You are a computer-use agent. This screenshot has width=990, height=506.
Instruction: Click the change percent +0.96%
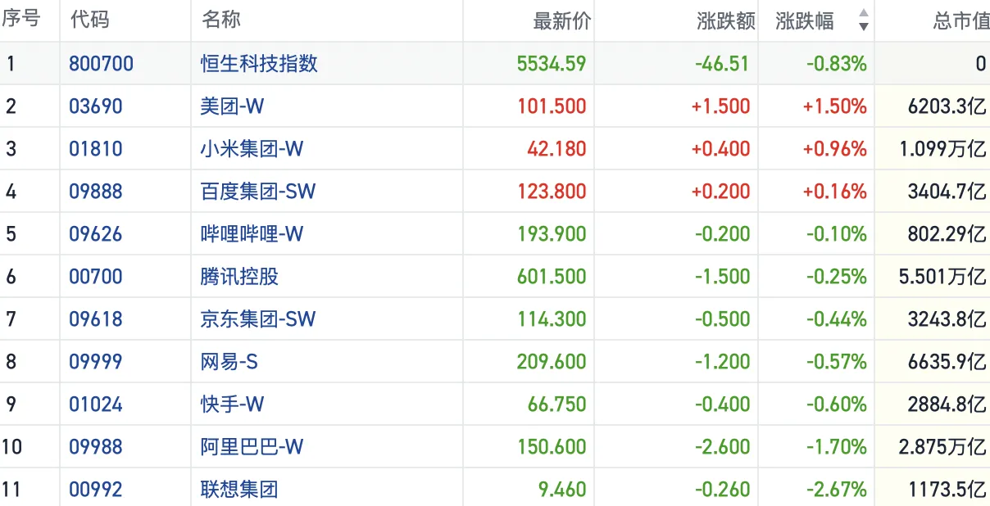tap(834, 148)
